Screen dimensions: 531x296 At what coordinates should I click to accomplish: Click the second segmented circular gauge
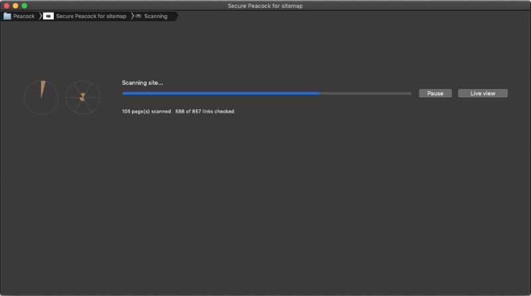82,98
